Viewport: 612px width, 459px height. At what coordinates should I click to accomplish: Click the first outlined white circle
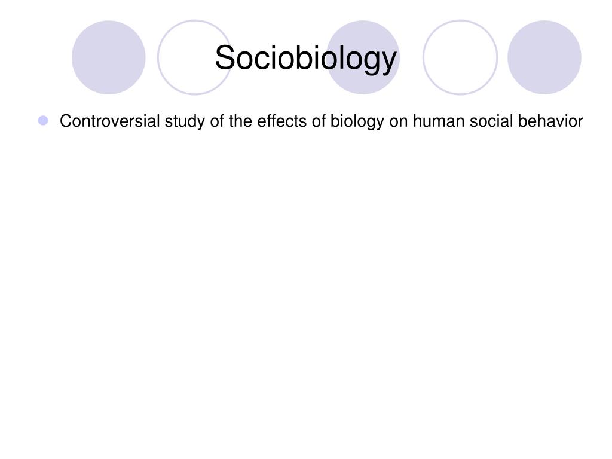tap(194, 57)
